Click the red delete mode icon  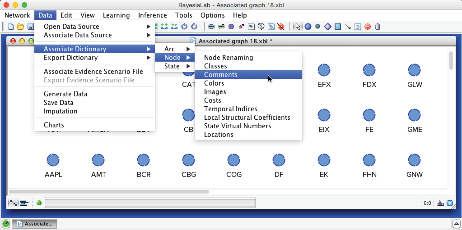point(368,27)
